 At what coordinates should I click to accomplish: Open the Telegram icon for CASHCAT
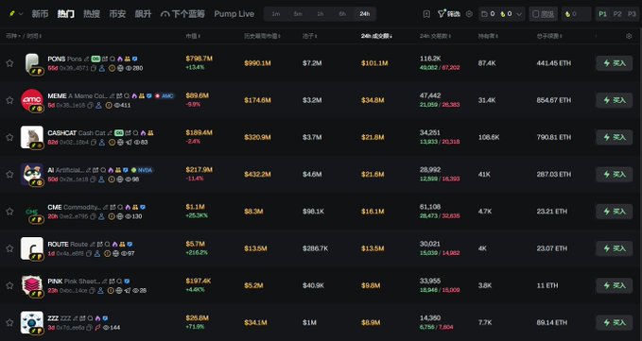pos(129,143)
